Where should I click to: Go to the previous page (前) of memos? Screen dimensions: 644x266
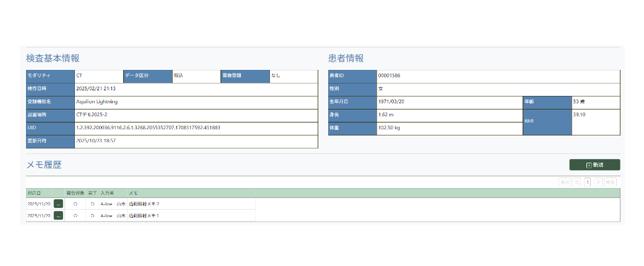(577, 182)
